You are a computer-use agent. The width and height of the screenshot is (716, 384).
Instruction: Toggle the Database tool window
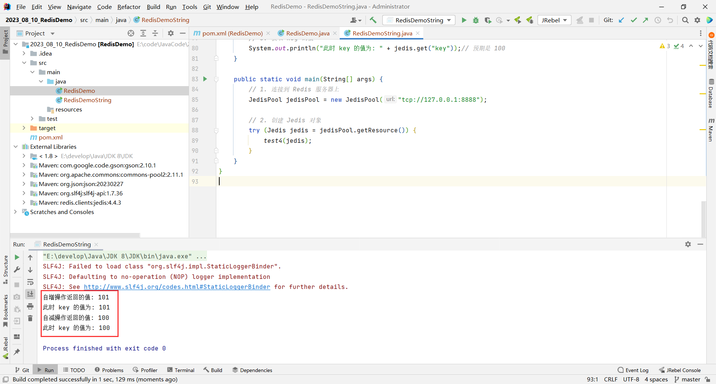pos(711,93)
